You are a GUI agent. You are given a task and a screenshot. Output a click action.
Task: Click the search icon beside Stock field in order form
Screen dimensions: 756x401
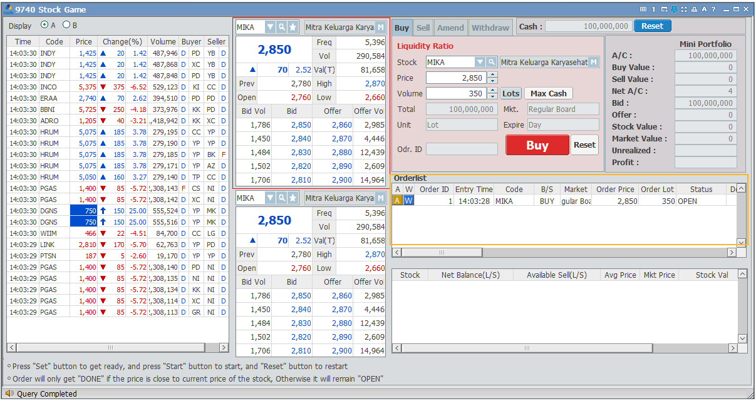pos(492,62)
